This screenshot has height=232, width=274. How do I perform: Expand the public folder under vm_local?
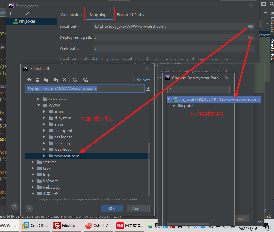[174, 105]
